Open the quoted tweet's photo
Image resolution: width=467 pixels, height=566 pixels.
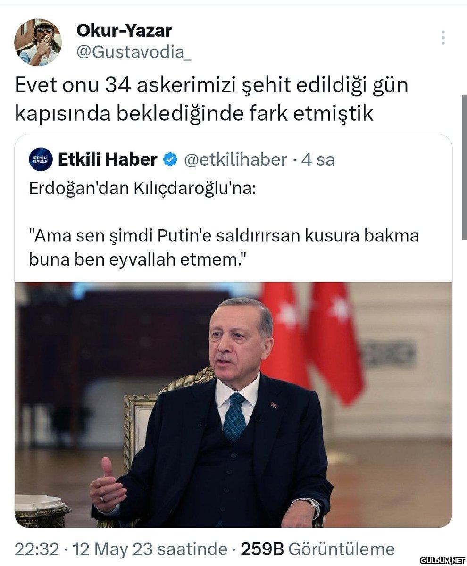click(x=233, y=405)
